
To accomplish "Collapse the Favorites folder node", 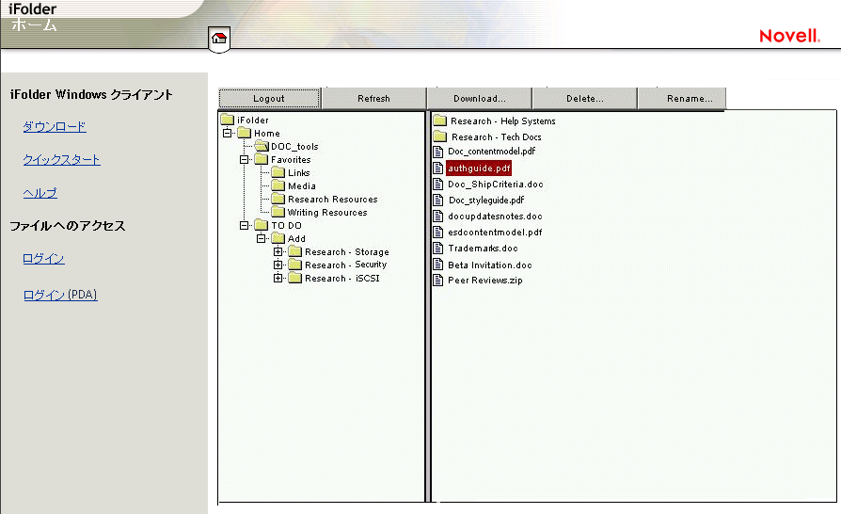I will point(245,160).
